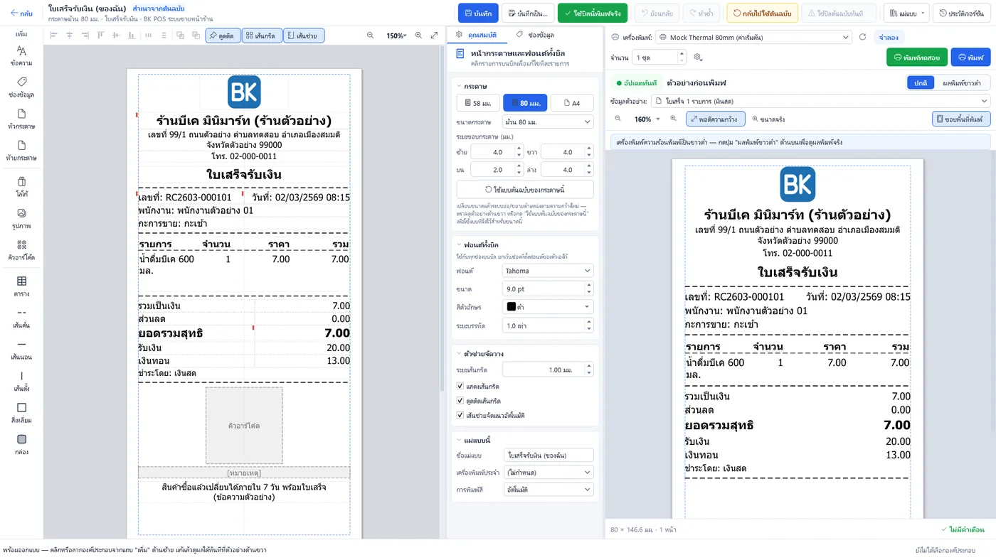Screen dimensions: 996x560
Task: Open the การพิมพ์สี color printing dropdown
Action: click(548, 490)
